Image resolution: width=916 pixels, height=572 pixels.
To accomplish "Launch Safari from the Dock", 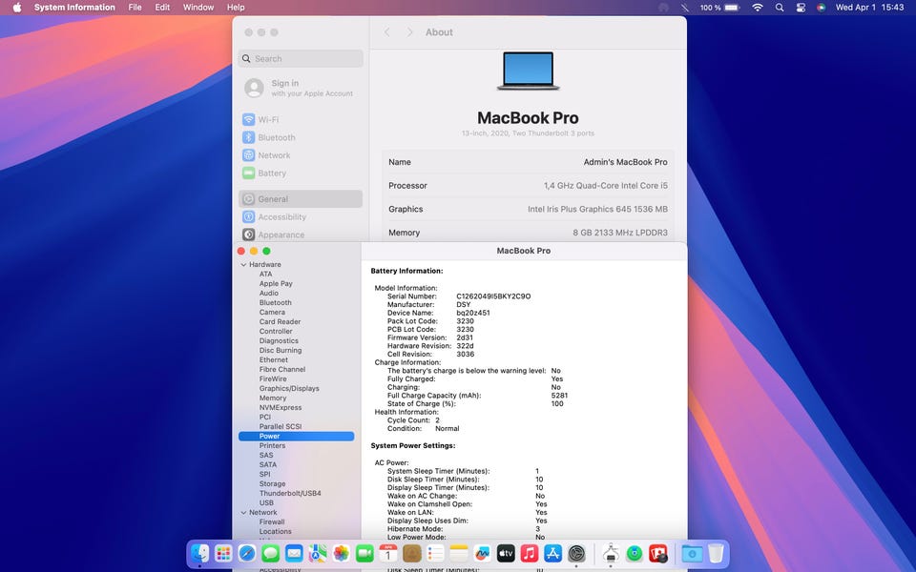I will coord(247,553).
